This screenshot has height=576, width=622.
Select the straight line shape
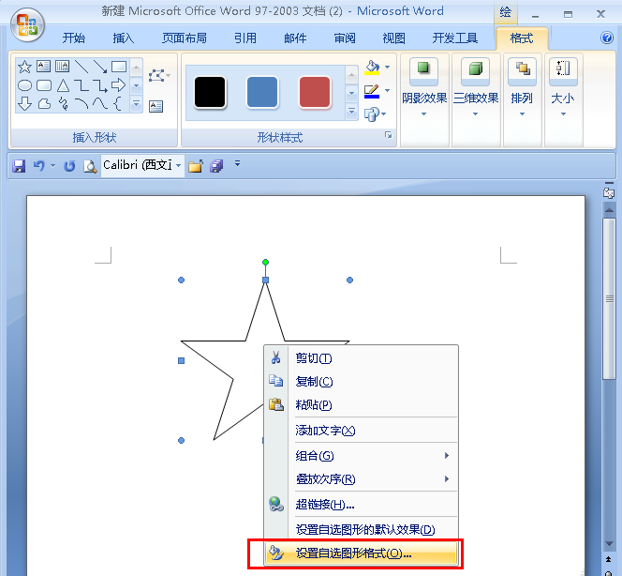tap(81, 67)
